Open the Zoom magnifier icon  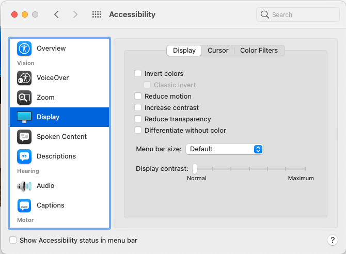click(24, 98)
